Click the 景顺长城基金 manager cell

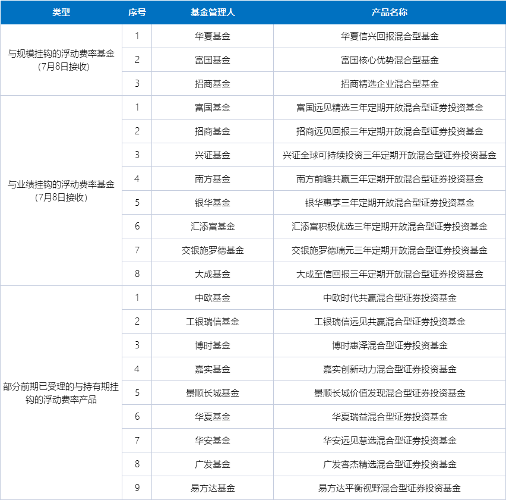point(212,393)
